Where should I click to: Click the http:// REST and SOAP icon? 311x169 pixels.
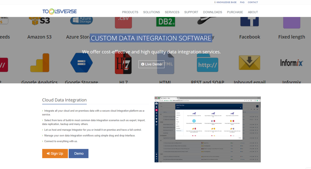207,63
